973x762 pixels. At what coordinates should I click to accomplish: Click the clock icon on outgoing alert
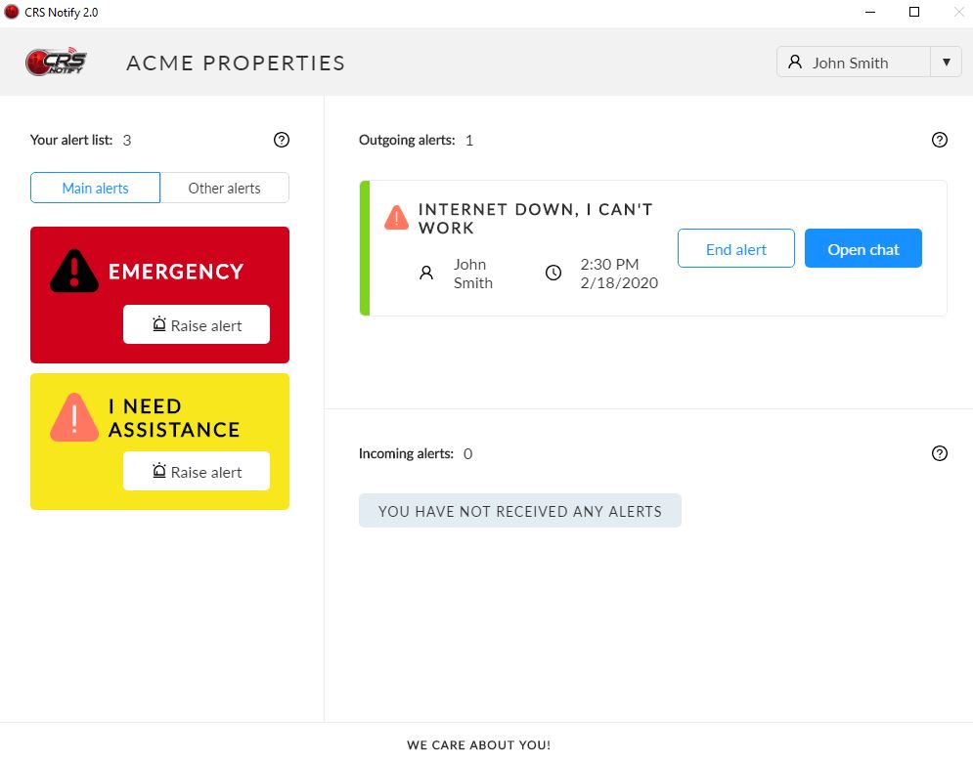click(553, 273)
